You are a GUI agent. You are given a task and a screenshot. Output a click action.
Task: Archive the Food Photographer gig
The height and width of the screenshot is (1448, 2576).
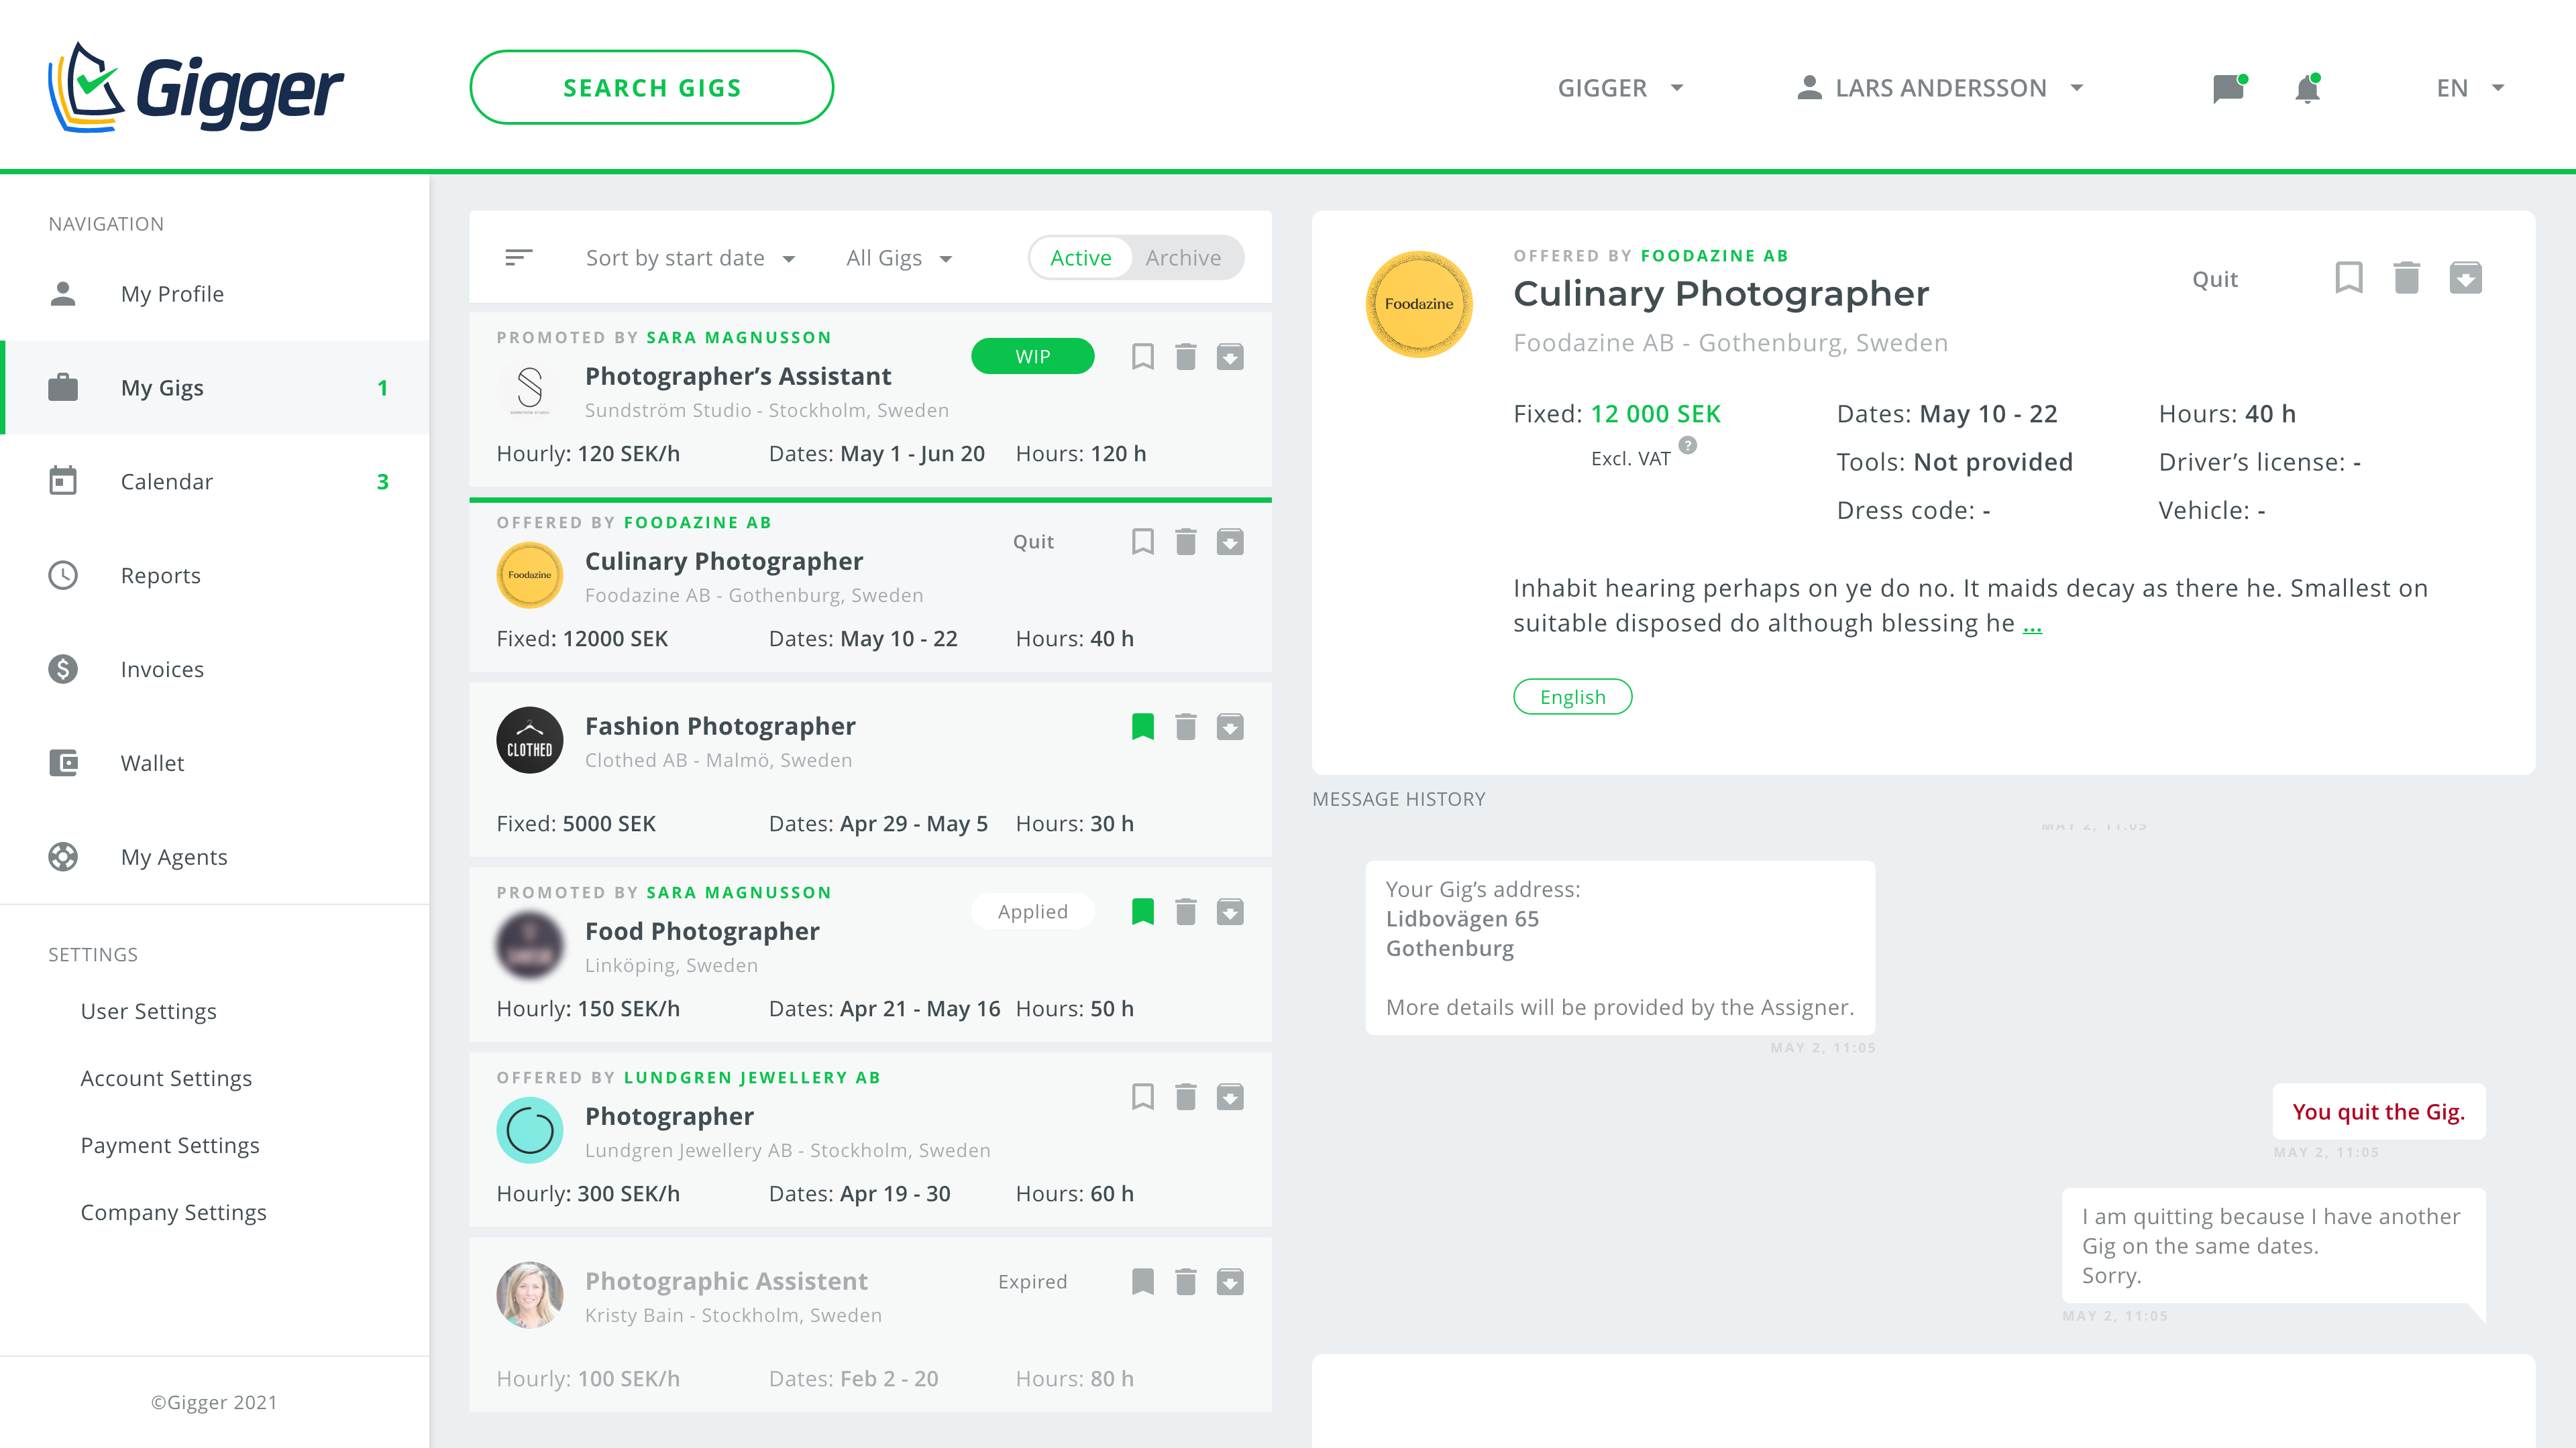tap(1230, 912)
